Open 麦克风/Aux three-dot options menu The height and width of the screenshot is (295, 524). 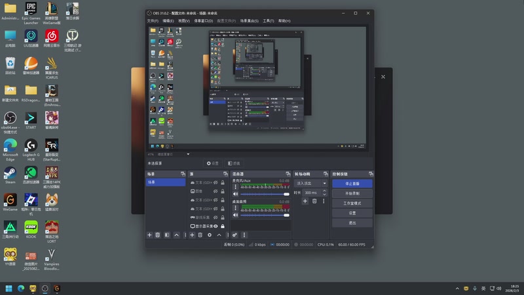tap(235, 187)
